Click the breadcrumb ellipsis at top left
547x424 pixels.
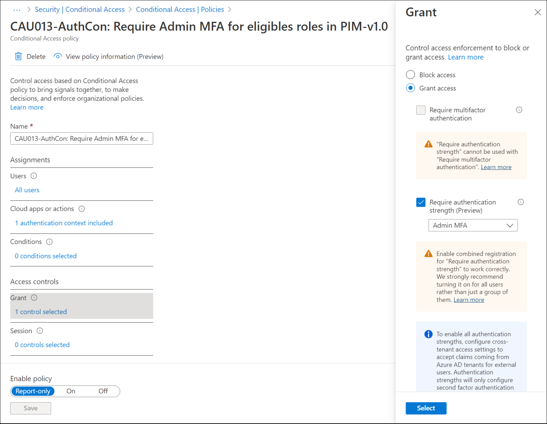pos(16,10)
